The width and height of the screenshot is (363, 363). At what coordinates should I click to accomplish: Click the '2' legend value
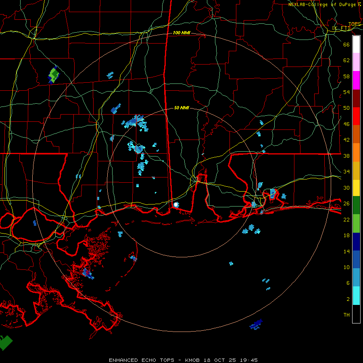348,299
